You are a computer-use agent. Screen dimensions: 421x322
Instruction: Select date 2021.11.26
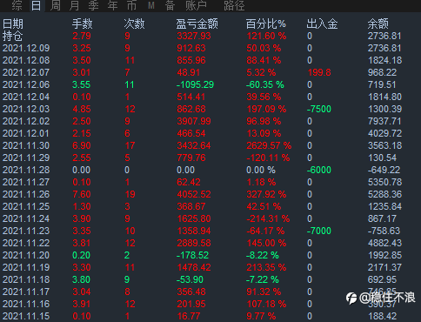click(x=26, y=194)
